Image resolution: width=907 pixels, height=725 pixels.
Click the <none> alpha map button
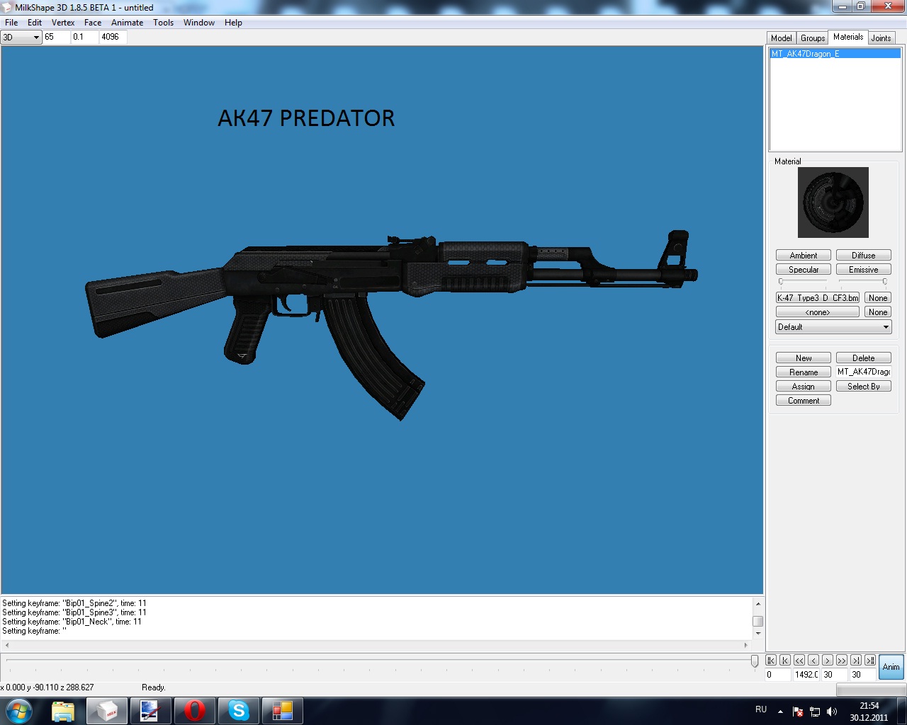point(818,312)
